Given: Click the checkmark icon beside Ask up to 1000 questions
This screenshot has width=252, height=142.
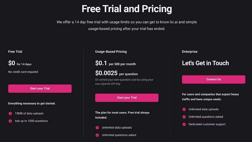Looking at the screenshot, I should pyautogui.click(x=10, y=121).
